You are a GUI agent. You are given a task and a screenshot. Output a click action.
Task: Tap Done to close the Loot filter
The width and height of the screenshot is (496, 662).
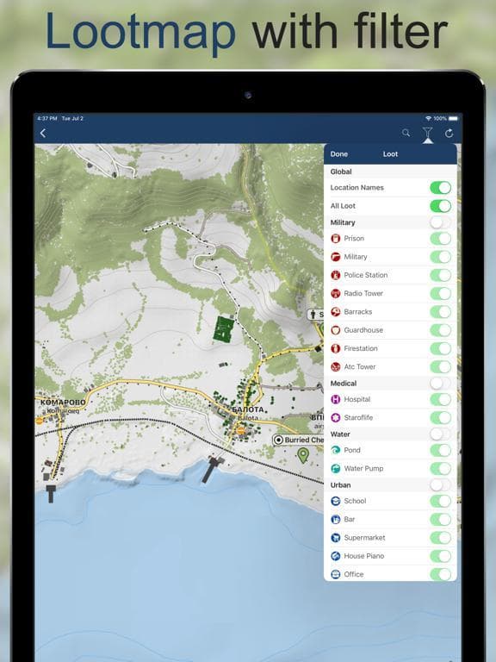pos(339,154)
